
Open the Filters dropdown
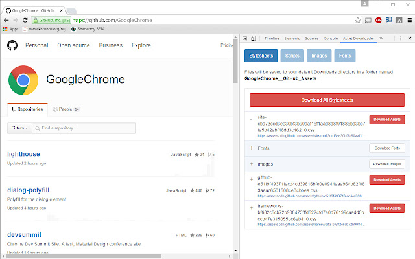[x=19, y=128]
